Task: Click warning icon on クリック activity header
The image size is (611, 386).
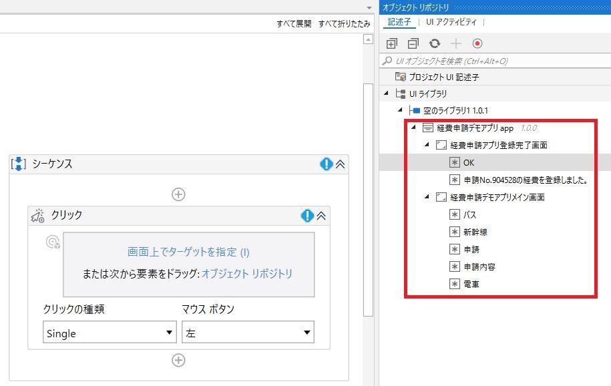Action: (x=307, y=216)
